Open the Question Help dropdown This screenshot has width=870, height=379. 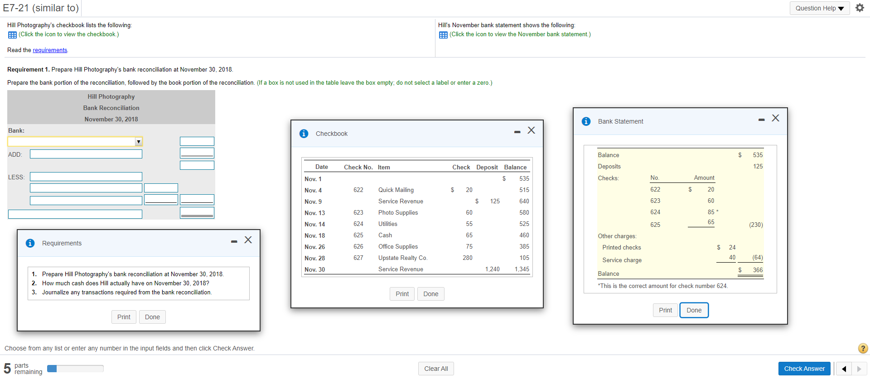click(x=819, y=8)
